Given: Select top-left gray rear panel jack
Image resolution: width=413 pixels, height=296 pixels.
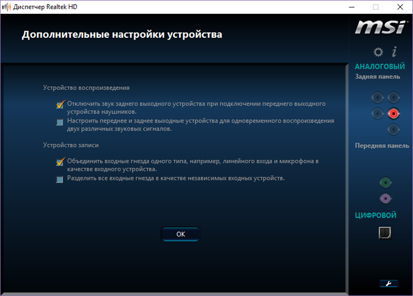Looking at the screenshot, I should (x=377, y=98).
